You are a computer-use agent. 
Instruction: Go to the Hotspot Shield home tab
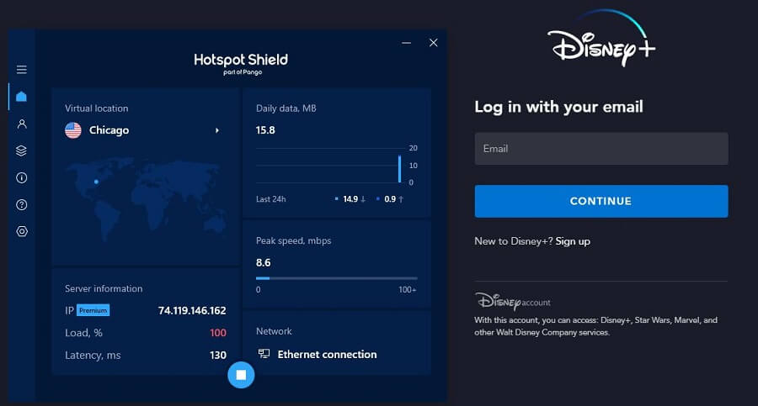click(21, 97)
